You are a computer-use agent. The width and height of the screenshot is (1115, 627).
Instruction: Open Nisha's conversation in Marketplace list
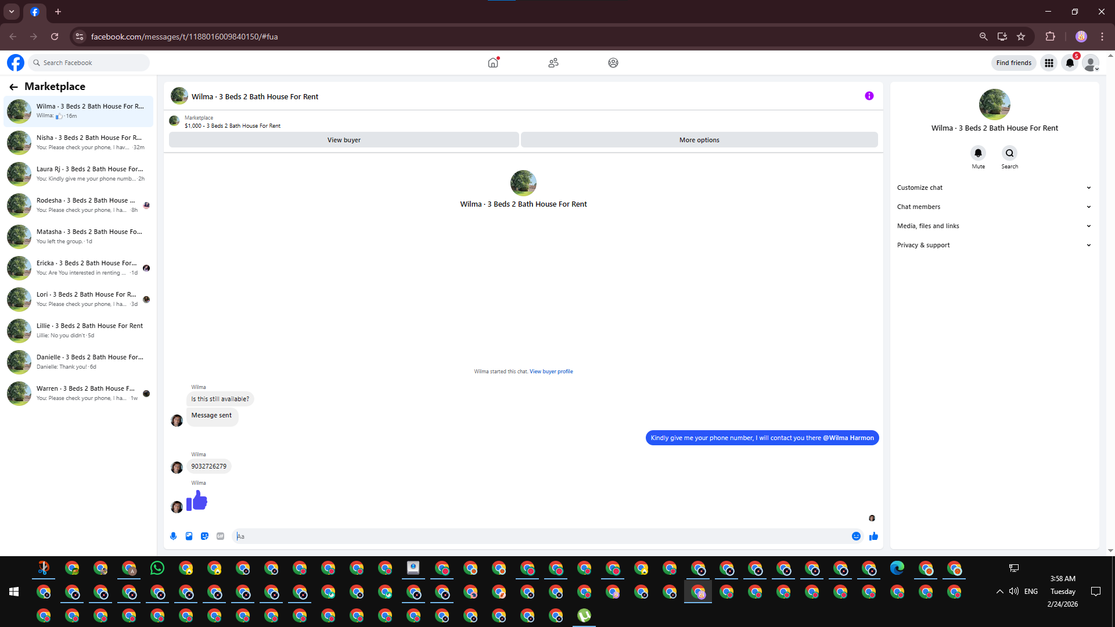click(78, 142)
